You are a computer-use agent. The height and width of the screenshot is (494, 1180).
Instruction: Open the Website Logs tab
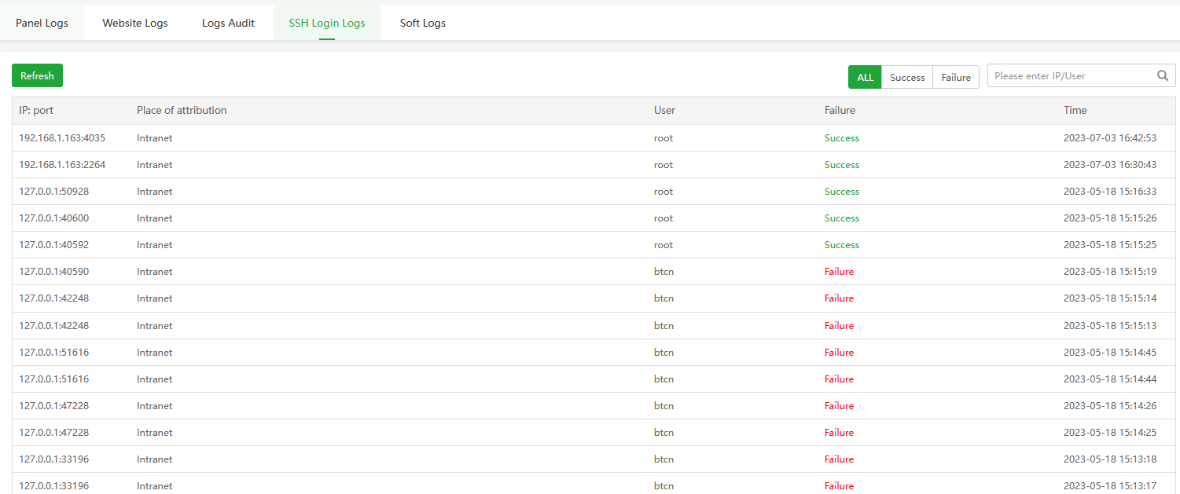[135, 23]
